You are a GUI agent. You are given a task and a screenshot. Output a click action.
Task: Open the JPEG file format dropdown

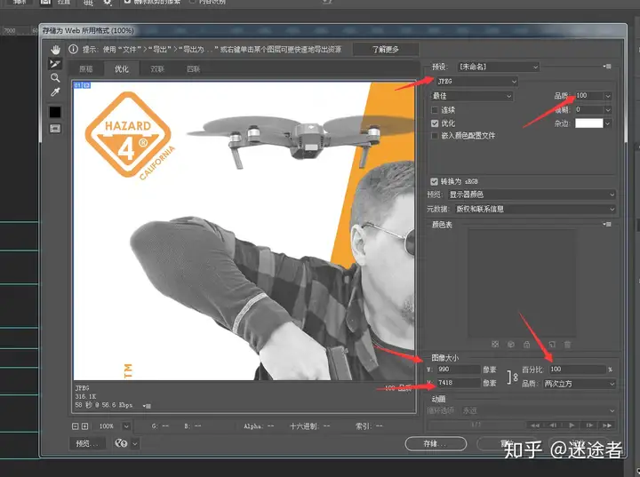(x=476, y=81)
